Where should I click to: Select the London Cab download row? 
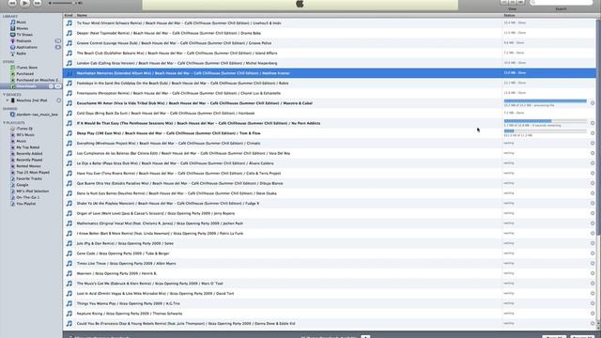coord(330,63)
